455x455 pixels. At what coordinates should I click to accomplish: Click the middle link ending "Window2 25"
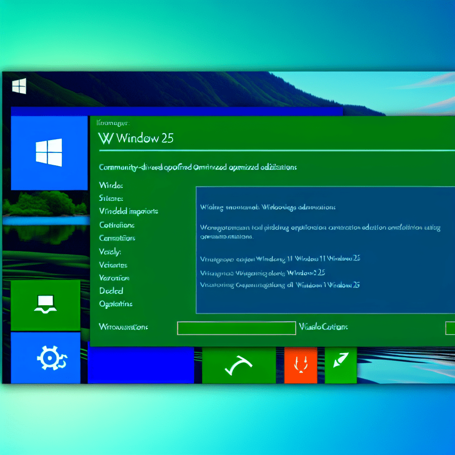click(x=265, y=272)
